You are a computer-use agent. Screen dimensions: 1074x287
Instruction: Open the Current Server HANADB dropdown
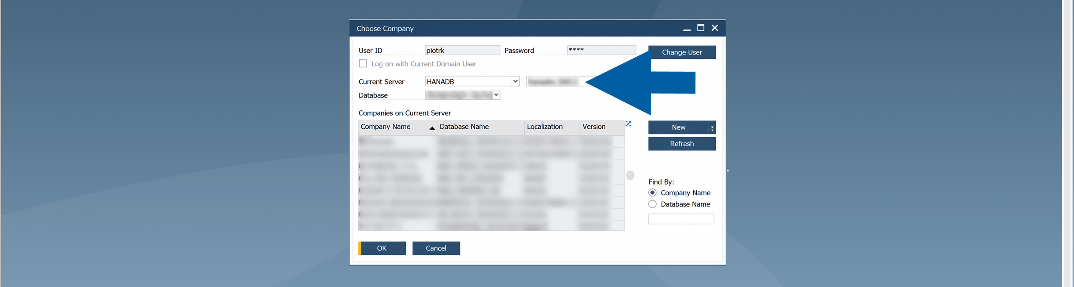coord(515,81)
